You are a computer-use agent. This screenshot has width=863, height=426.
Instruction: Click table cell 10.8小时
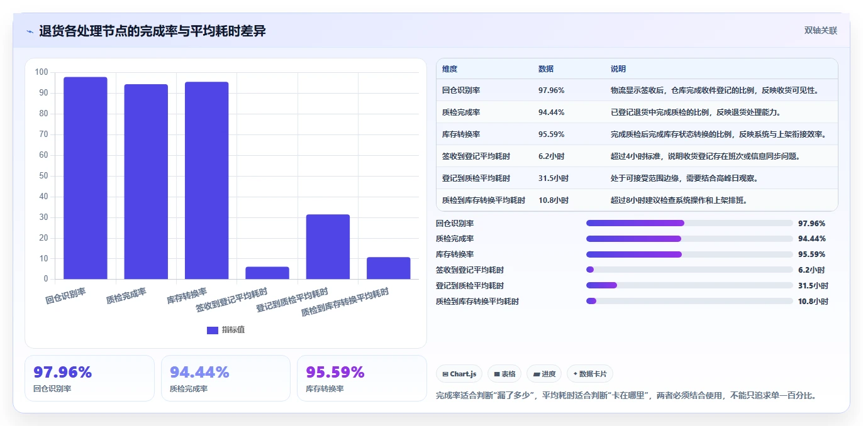point(554,200)
